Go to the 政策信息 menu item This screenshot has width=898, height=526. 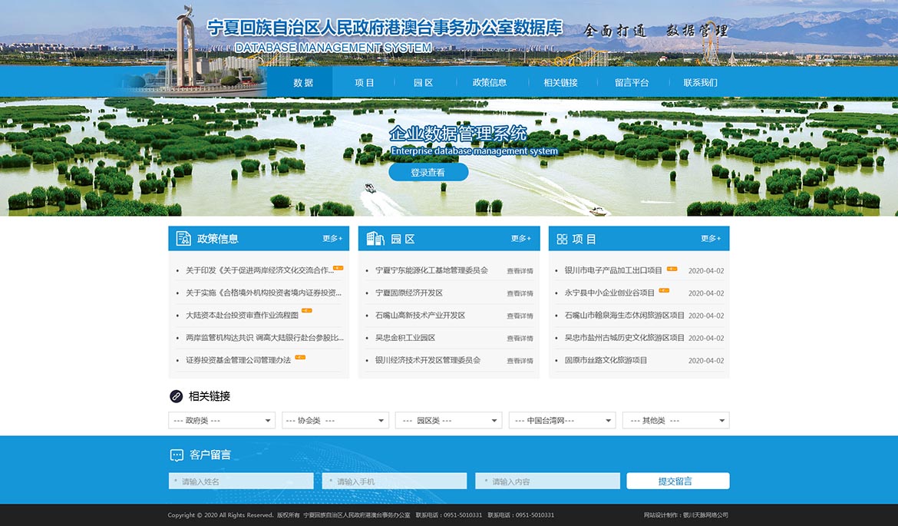[x=489, y=83]
